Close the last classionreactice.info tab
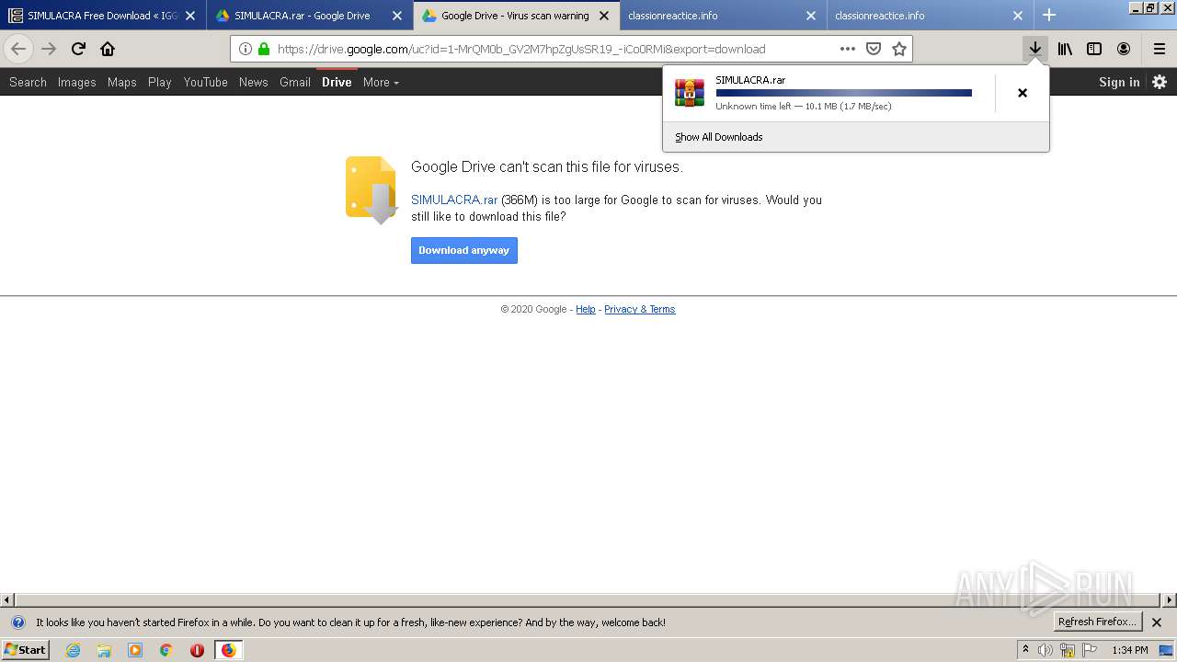This screenshot has width=1177, height=662. [1018, 16]
